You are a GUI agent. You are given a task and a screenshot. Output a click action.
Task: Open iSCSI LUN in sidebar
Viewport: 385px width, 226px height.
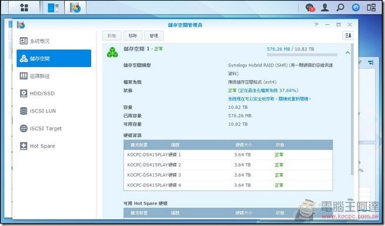(54, 111)
